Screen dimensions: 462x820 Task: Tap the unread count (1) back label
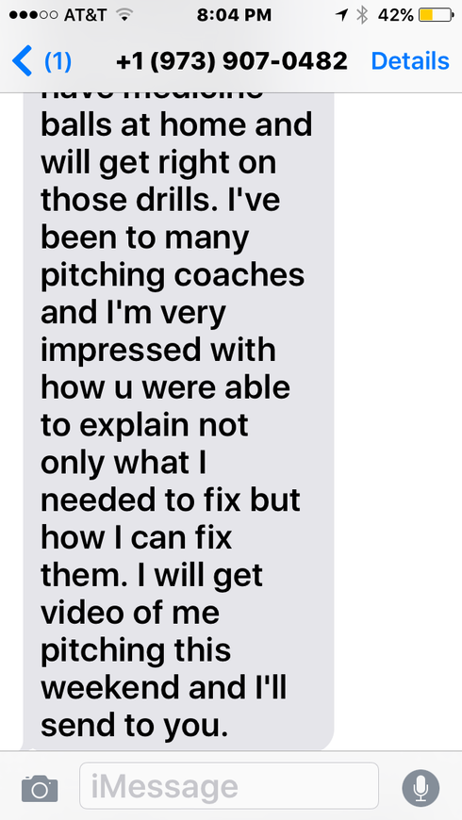click(x=58, y=61)
